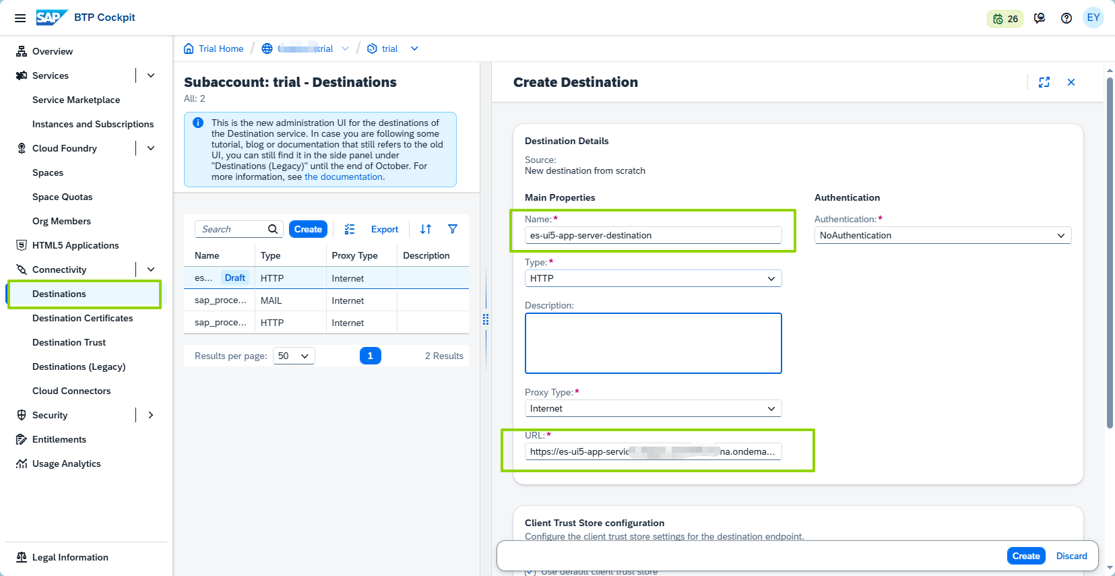
Task: Change Results per page dropdown
Action: (x=294, y=356)
